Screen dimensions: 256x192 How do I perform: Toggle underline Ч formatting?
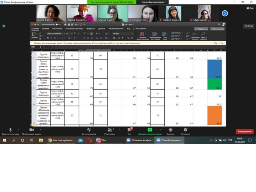pos(55,38)
